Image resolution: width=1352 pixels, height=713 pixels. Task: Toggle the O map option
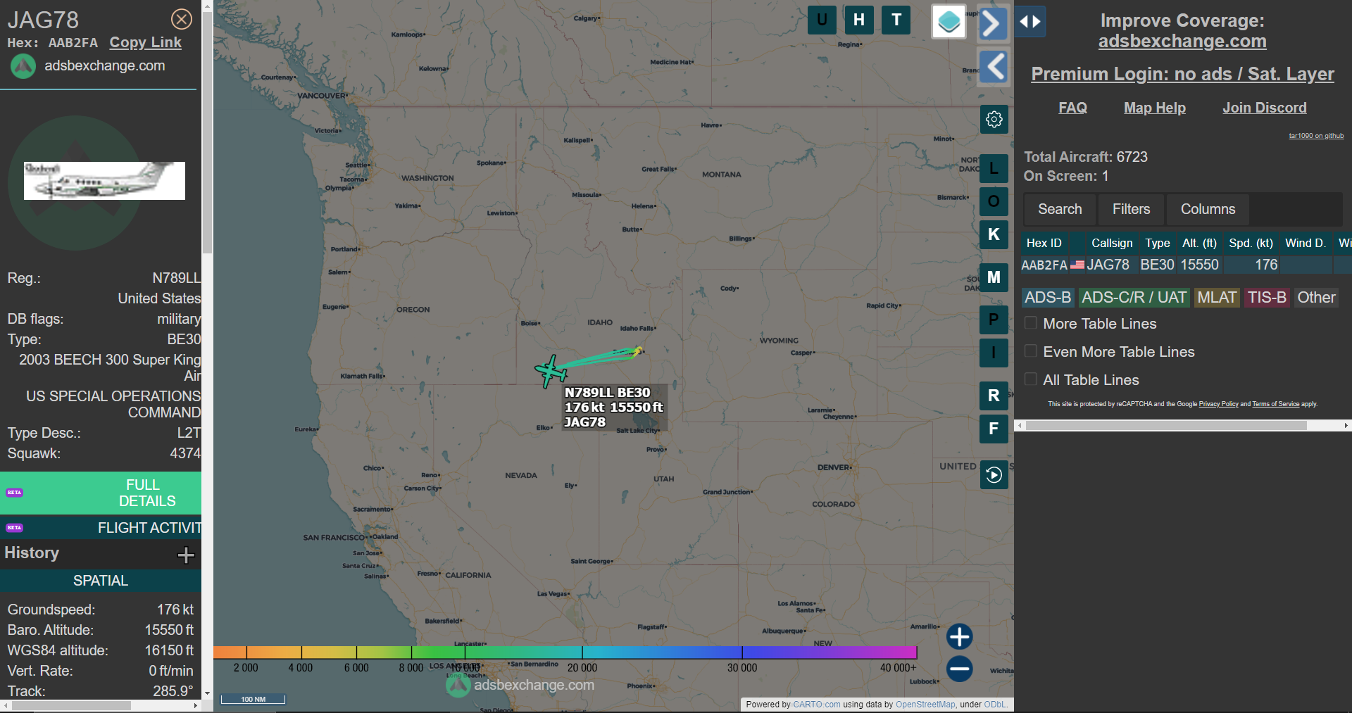coord(994,201)
